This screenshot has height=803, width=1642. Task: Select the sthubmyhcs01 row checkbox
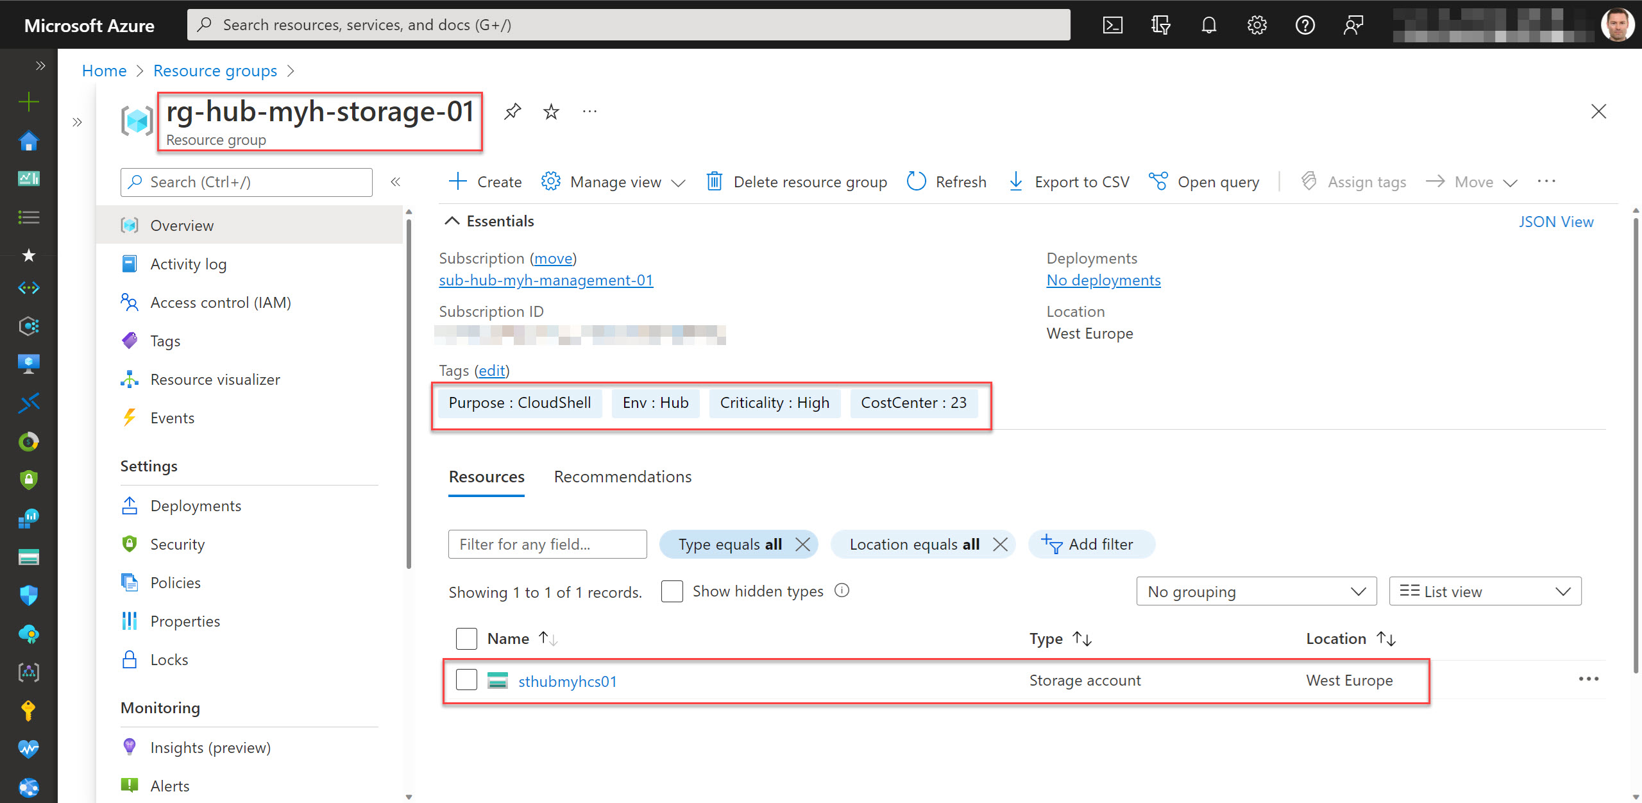[x=466, y=679]
